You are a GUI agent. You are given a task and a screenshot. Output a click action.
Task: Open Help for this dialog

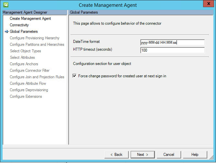[195, 155]
